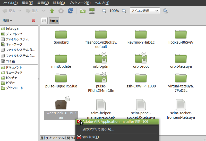This screenshot has width=206, height=141.
Task: Open tetsuya home in sidebar
Action: [19, 28]
